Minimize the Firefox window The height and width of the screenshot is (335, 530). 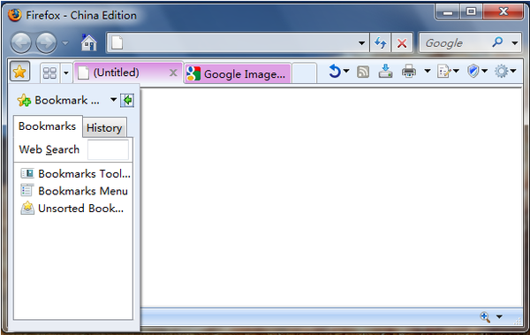(x=448, y=12)
